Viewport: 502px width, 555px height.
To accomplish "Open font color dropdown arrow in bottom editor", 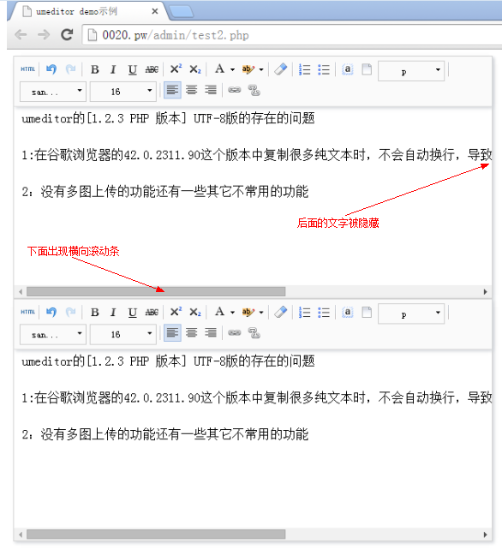I will point(232,312).
